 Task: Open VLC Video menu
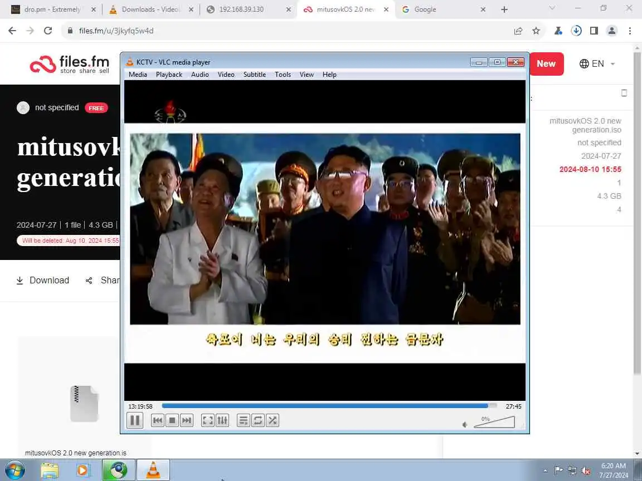pos(226,75)
